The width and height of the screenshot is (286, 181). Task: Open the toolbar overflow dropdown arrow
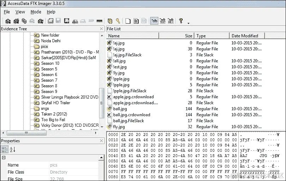(x=188, y=23)
